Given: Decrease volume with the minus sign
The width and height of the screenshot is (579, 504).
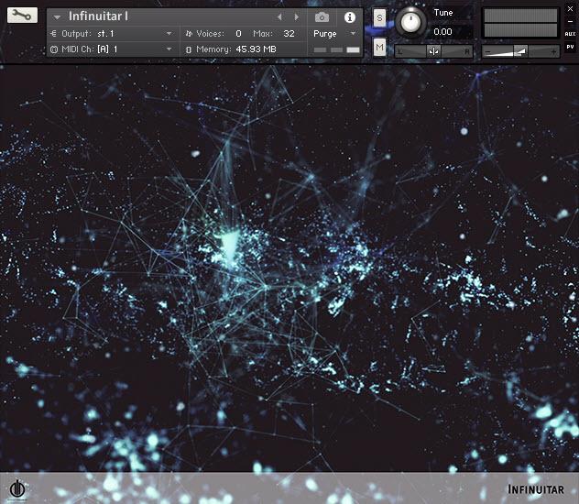Looking at the screenshot, I should [x=488, y=51].
